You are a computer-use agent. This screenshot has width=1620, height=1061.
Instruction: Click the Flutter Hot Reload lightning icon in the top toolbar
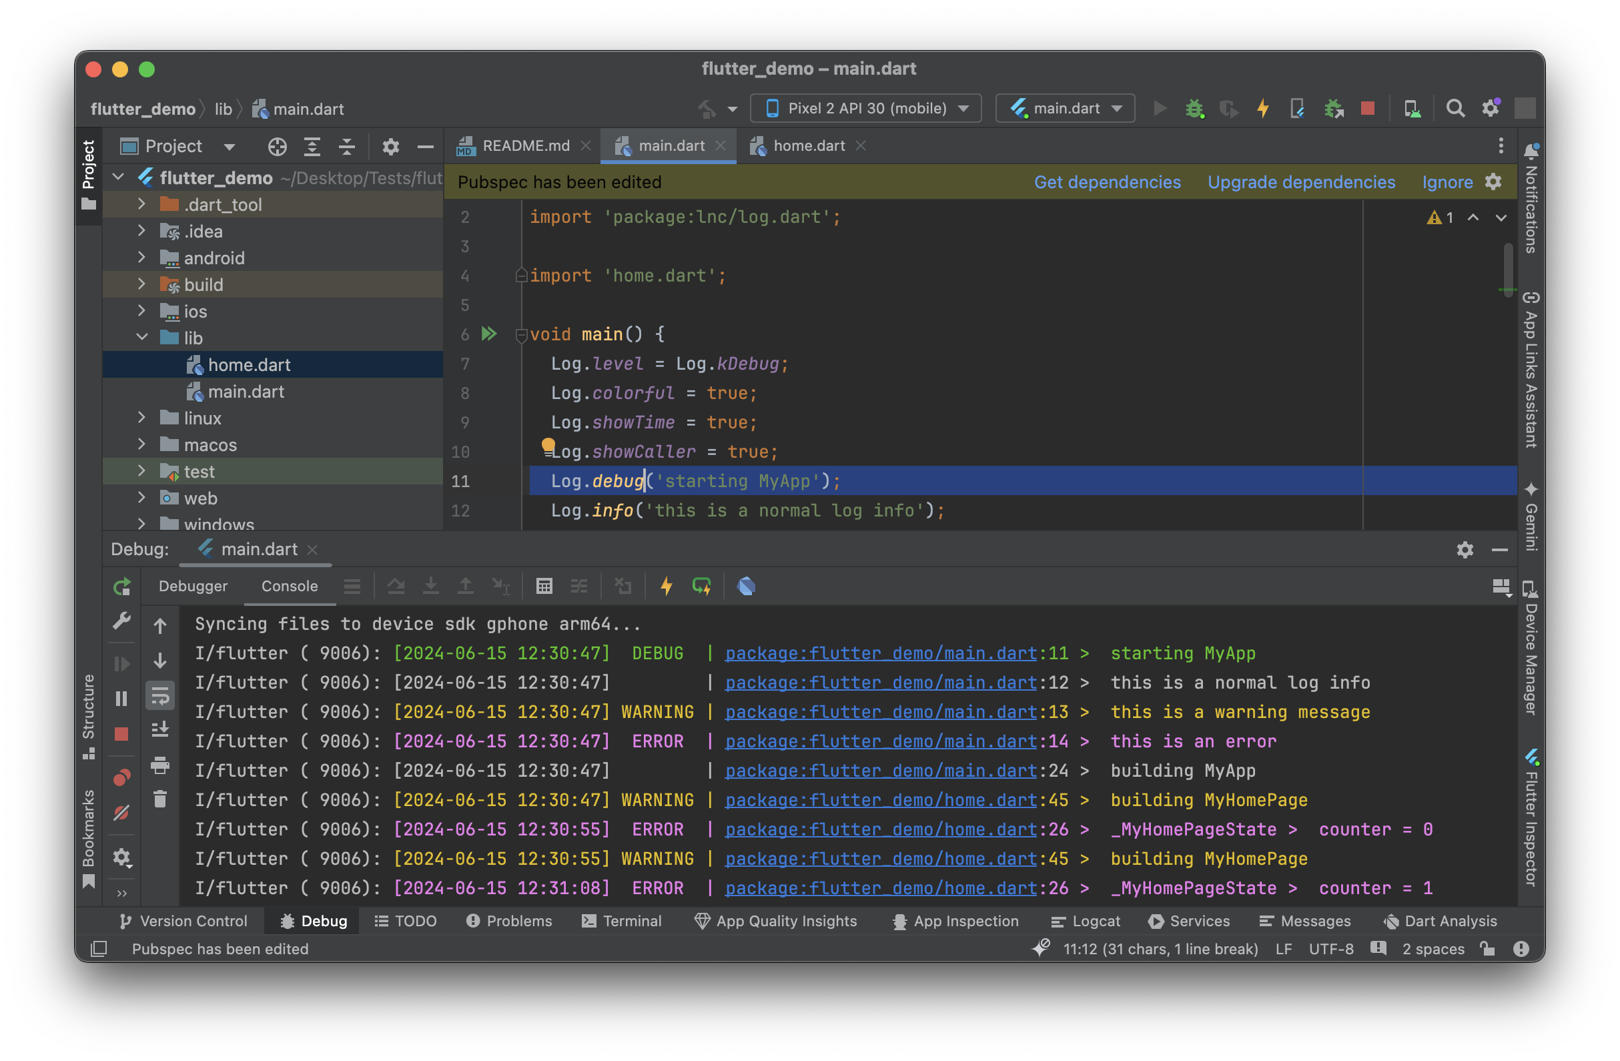[x=1263, y=108]
